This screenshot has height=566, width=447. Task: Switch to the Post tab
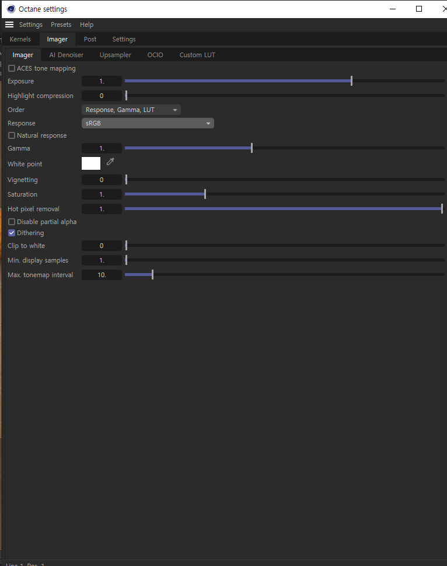(90, 39)
